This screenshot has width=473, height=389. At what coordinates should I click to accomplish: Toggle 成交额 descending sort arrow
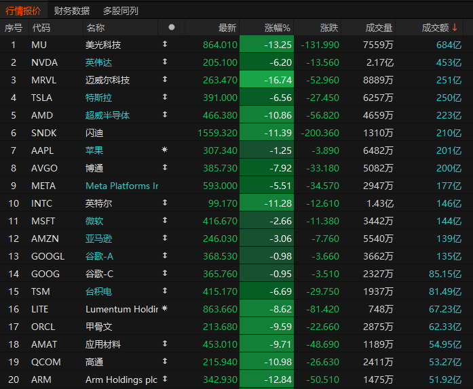tap(455, 28)
